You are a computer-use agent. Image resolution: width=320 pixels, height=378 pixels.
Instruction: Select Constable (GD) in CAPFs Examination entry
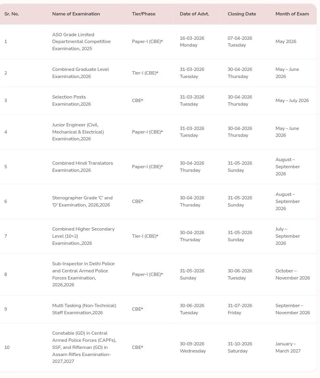(x=84, y=347)
